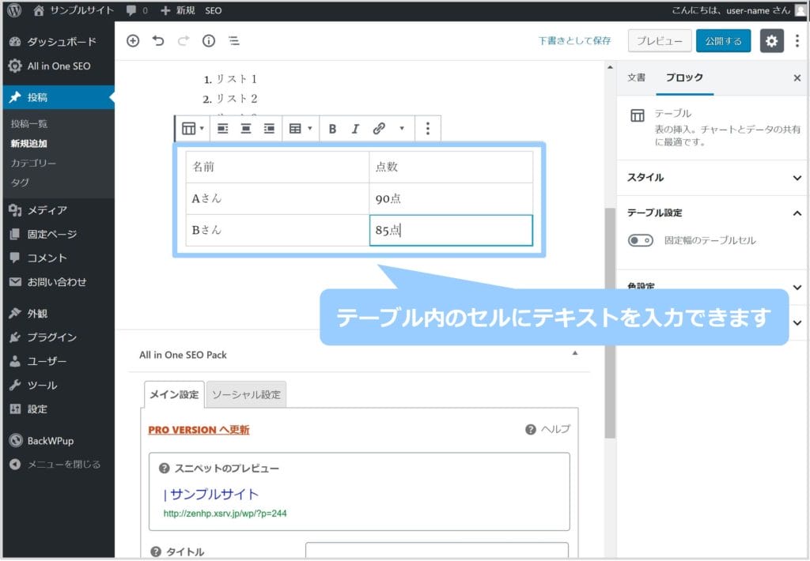The image size is (810, 561).
Task: Align table center icon
Action: point(246,129)
